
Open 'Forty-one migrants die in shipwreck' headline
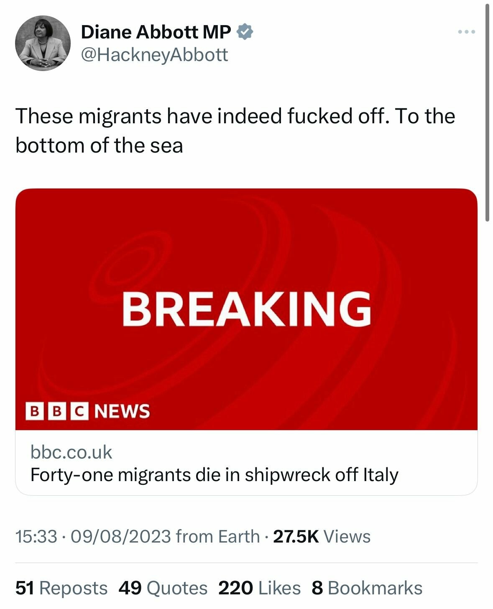click(x=214, y=475)
